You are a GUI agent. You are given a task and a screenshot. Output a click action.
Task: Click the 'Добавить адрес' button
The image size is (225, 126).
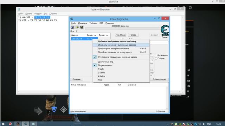tap(159, 79)
